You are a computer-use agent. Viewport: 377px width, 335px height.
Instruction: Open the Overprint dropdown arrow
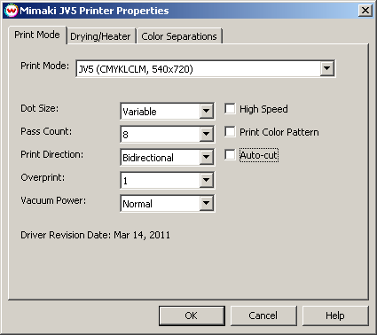[206, 180]
